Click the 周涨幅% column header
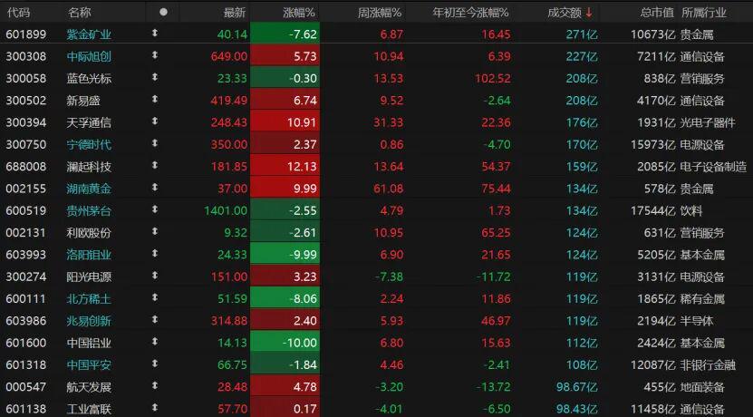This screenshot has height=417, width=753. pyautogui.click(x=381, y=12)
